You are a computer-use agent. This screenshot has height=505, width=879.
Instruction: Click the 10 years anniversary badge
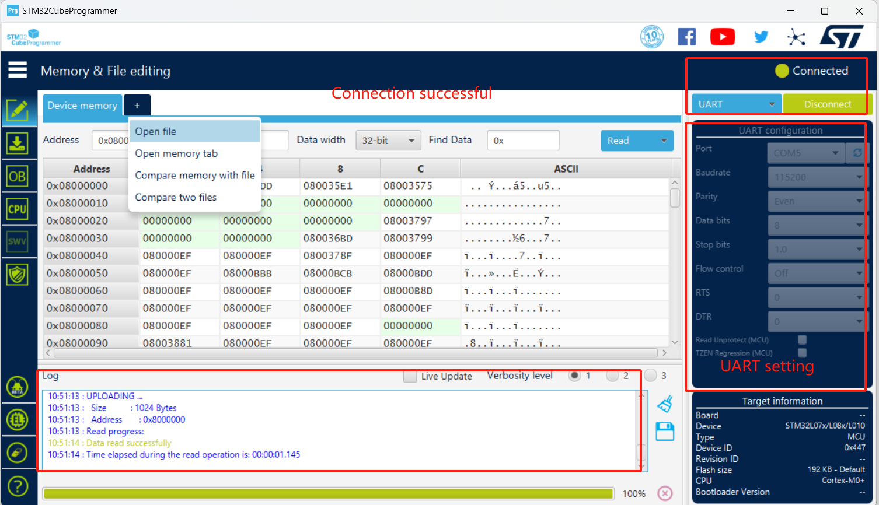[x=651, y=37]
